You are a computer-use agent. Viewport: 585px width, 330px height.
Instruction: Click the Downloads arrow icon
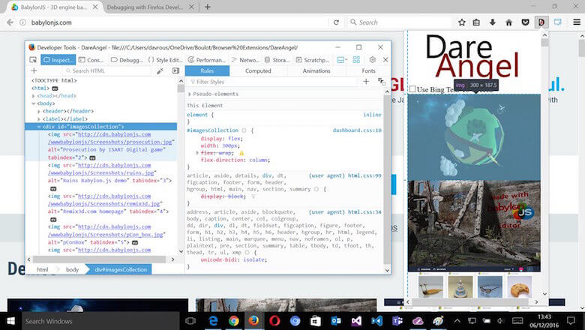[494, 22]
